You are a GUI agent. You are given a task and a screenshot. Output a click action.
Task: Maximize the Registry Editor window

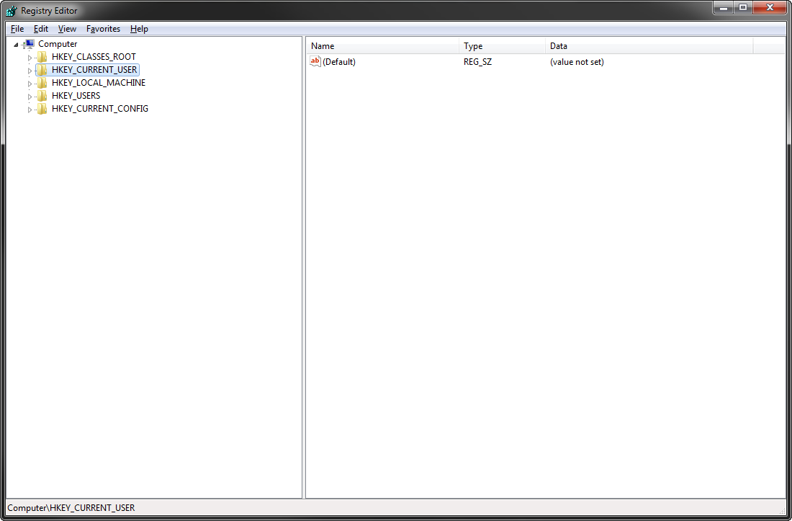(x=743, y=8)
